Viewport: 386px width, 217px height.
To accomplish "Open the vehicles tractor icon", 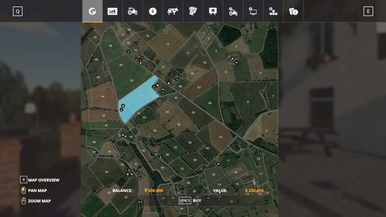I will pos(132,11).
